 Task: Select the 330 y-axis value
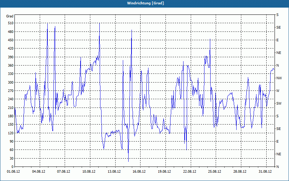pyautogui.click(x=11, y=74)
